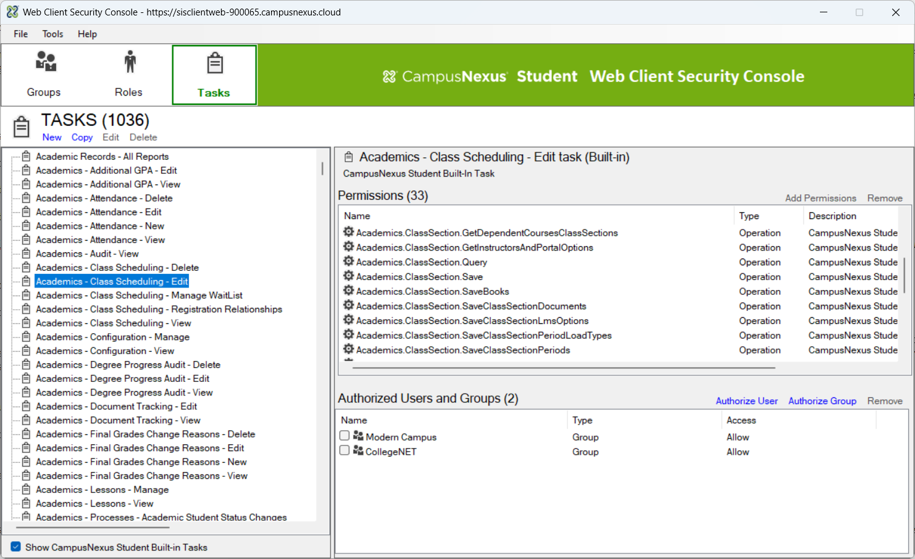Click Remove in the Permissions section
Image resolution: width=915 pixels, height=559 pixels.
[x=885, y=198]
